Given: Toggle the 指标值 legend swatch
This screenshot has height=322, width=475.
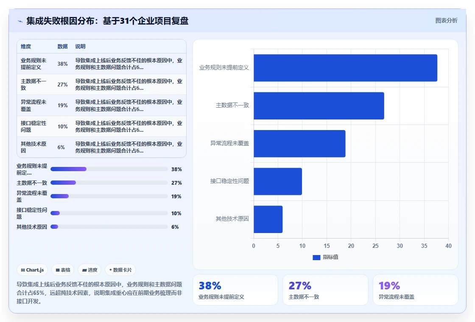Looking at the screenshot, I should 316,257.
